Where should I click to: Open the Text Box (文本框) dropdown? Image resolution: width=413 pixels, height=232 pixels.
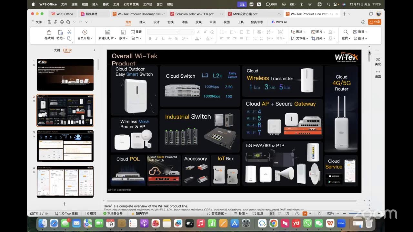299,38
